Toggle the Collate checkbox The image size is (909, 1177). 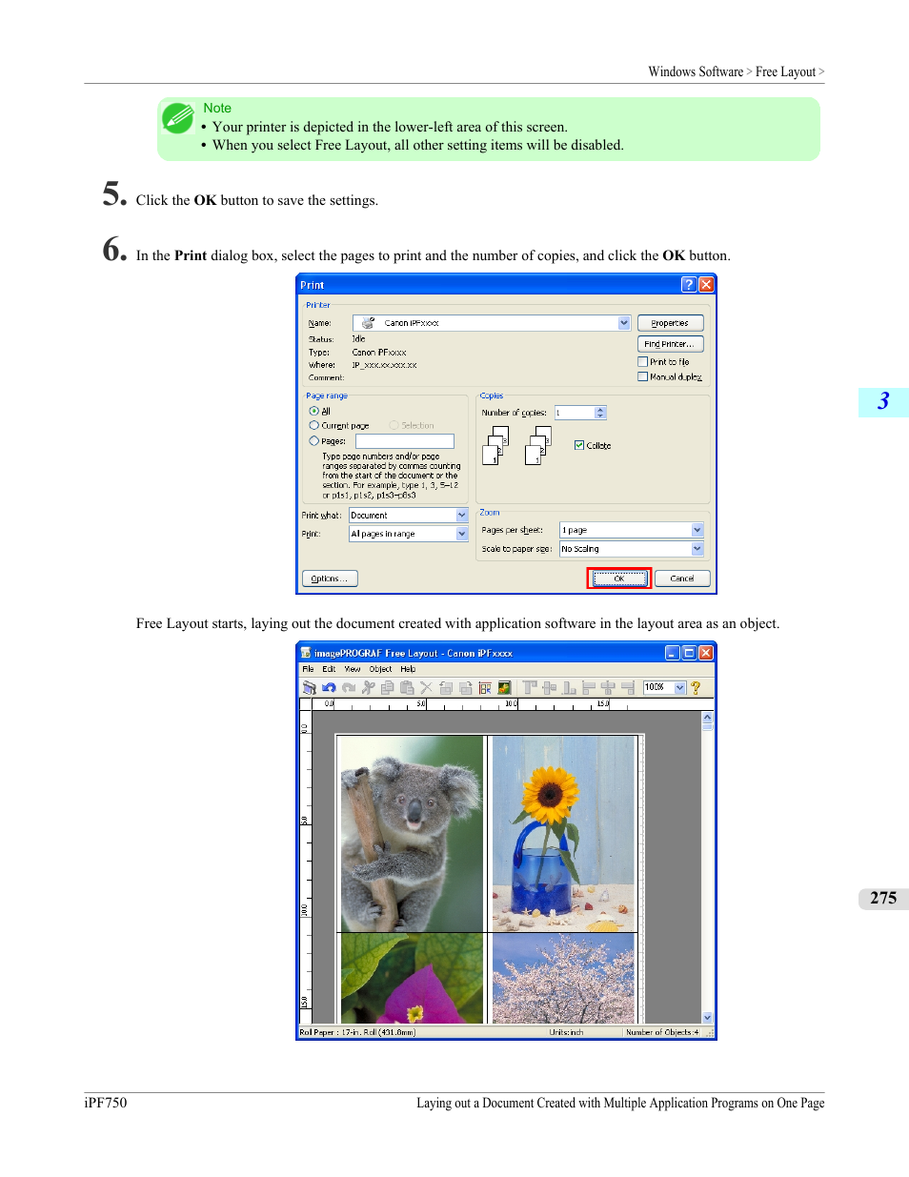pyautogui.click(x=579, y=445)
